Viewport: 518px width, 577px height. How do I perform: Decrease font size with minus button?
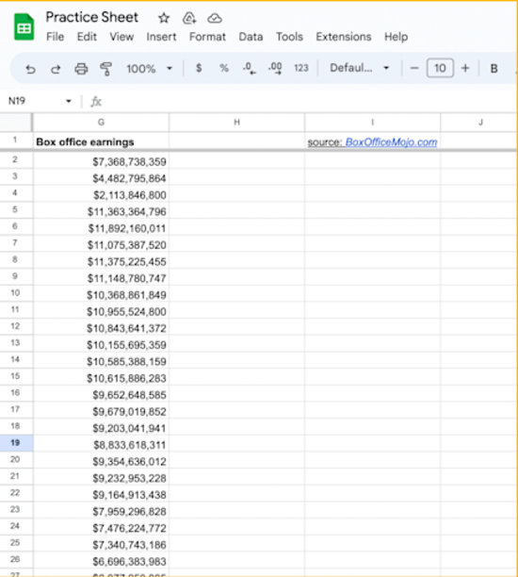(x=414, y=69)
